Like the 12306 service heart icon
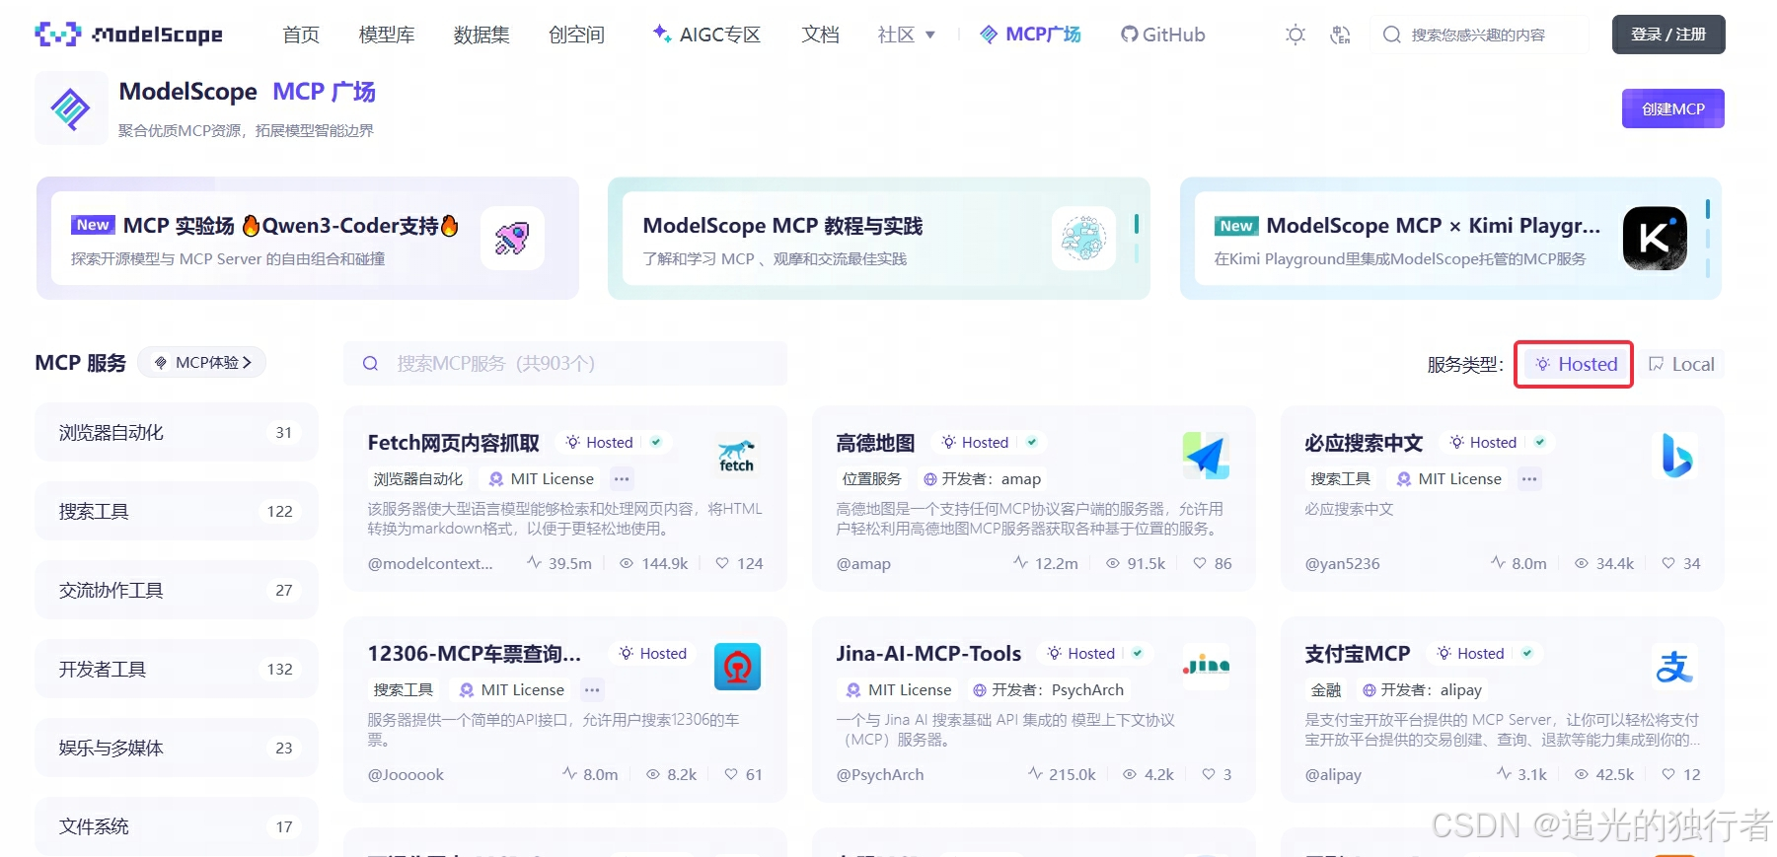1777x857 pixels. (x=731, y=774)
